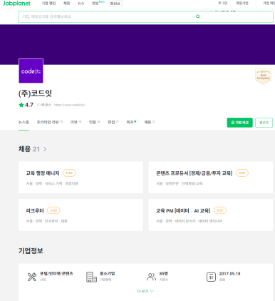
Task: Click the search magnifier icon
Action: [x=197, y=16]
